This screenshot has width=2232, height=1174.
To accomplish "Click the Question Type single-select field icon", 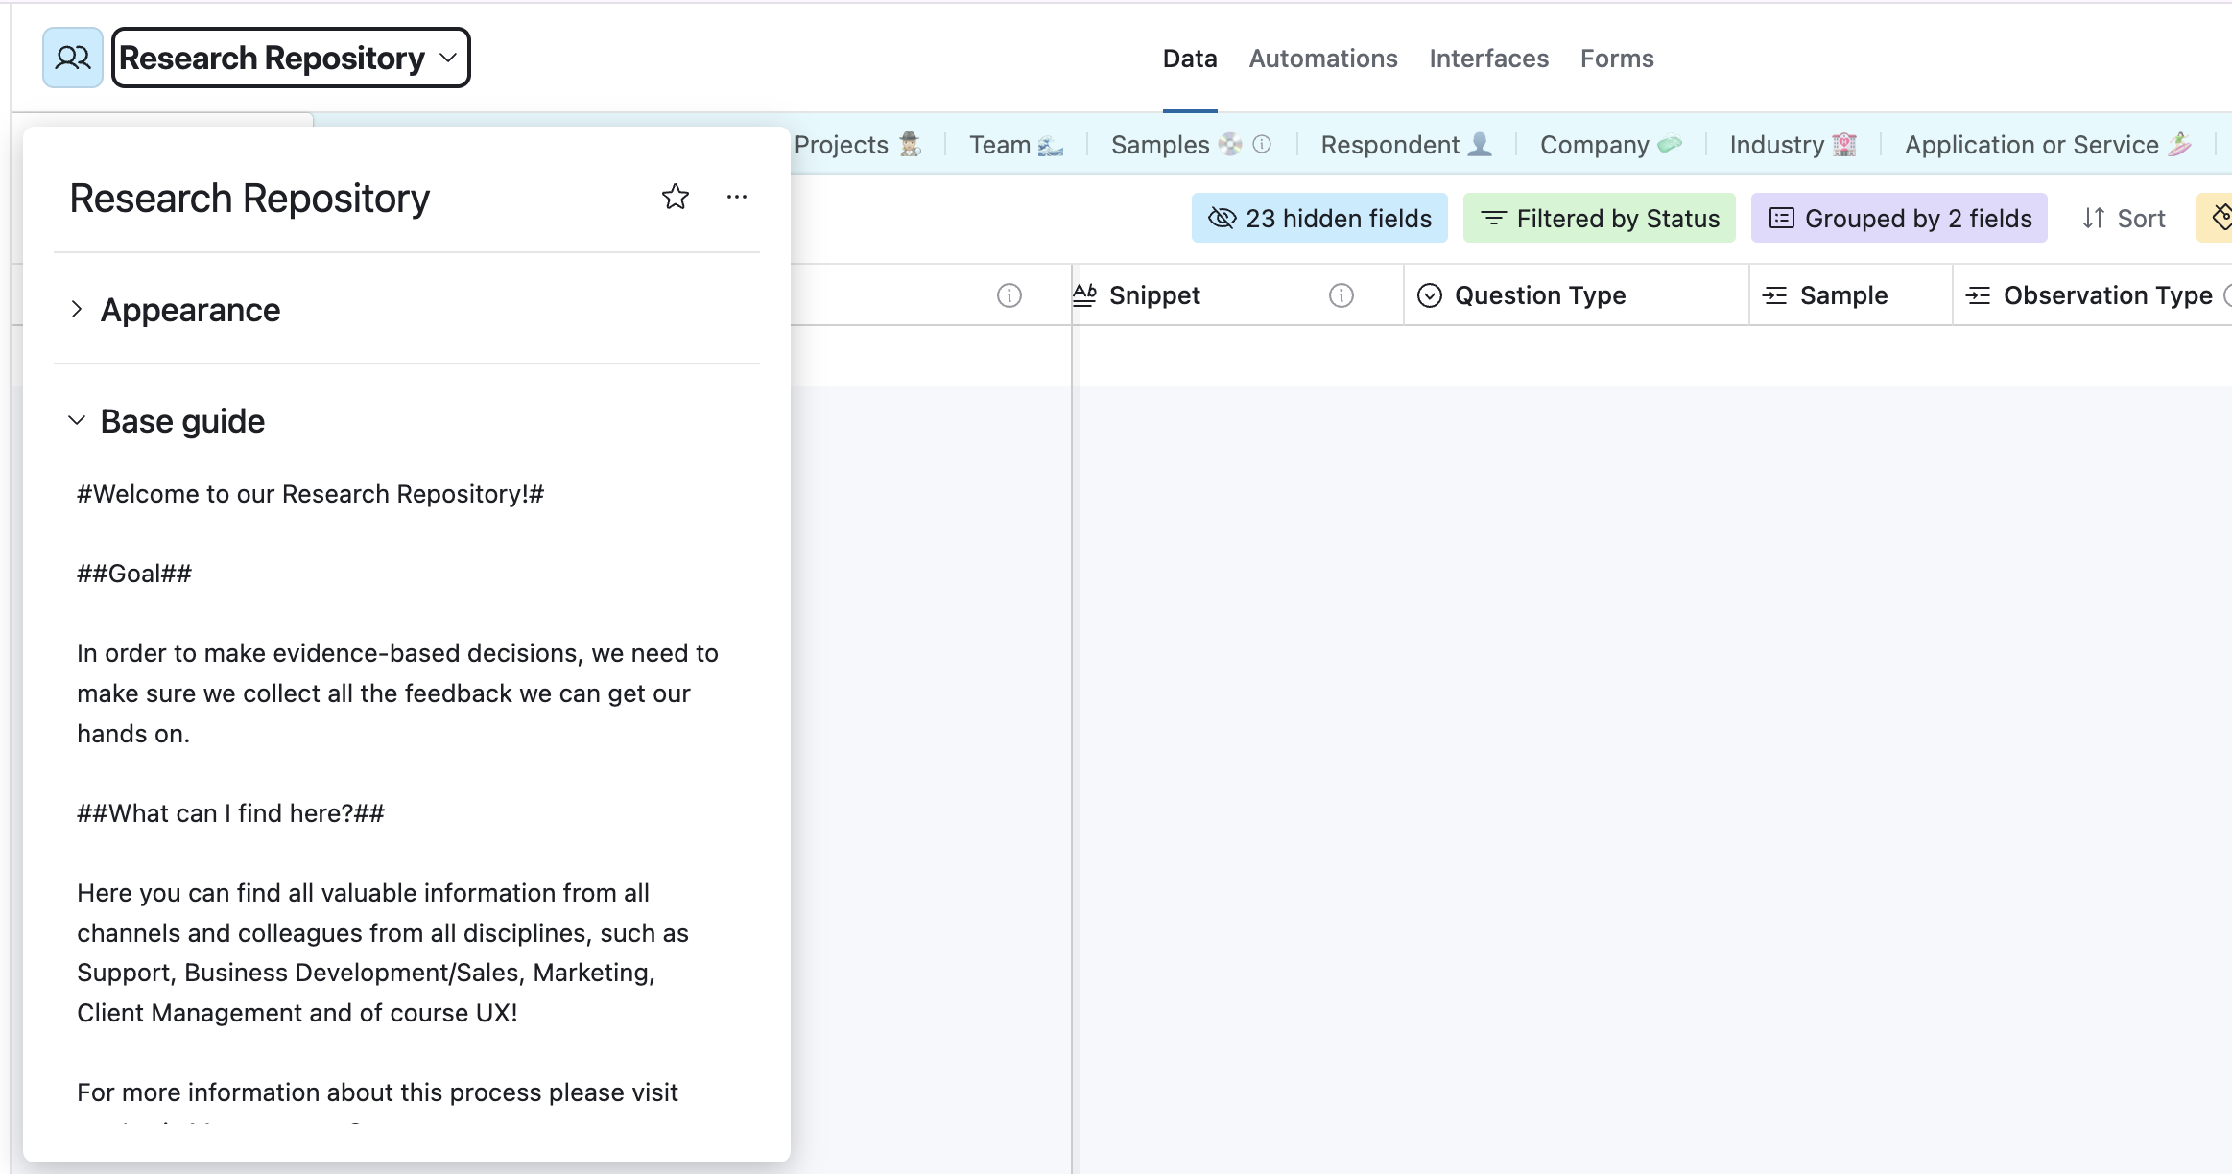I will click(x=1430, y=295).
